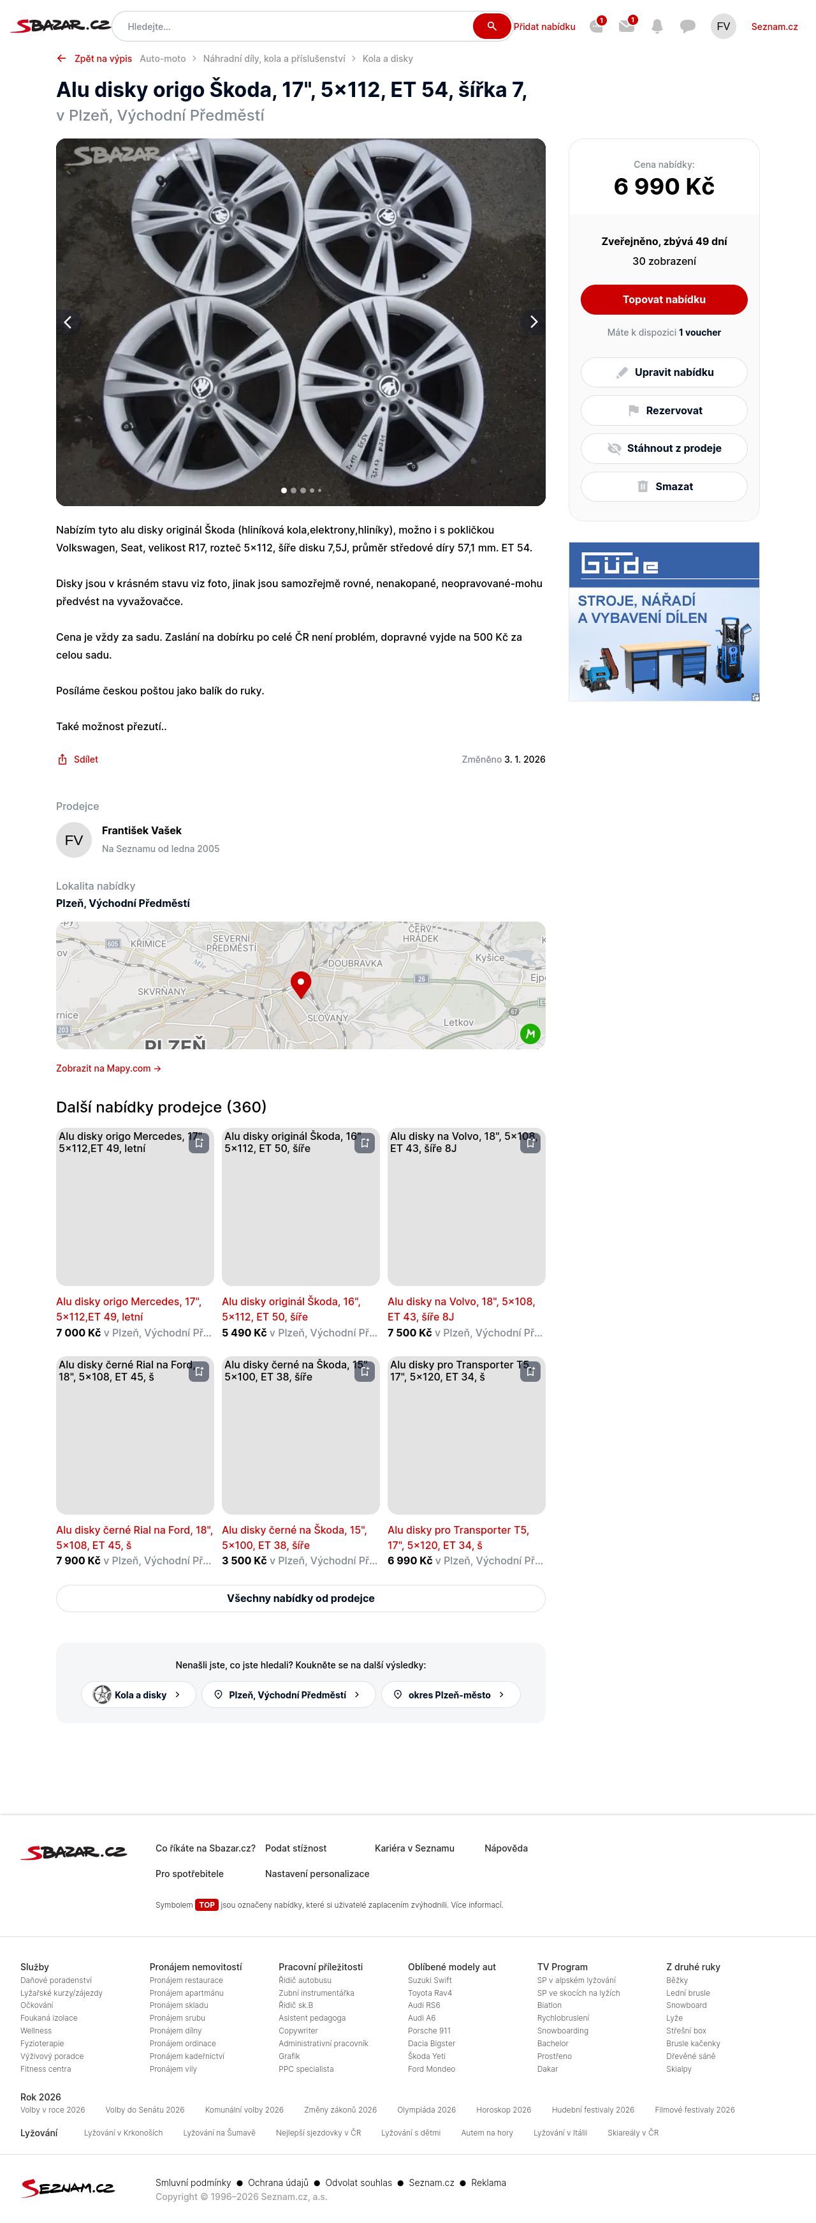The image size is (816, 2223).
Task: Focus the Hledejte search input field
Action: click(x=293, y=27)
